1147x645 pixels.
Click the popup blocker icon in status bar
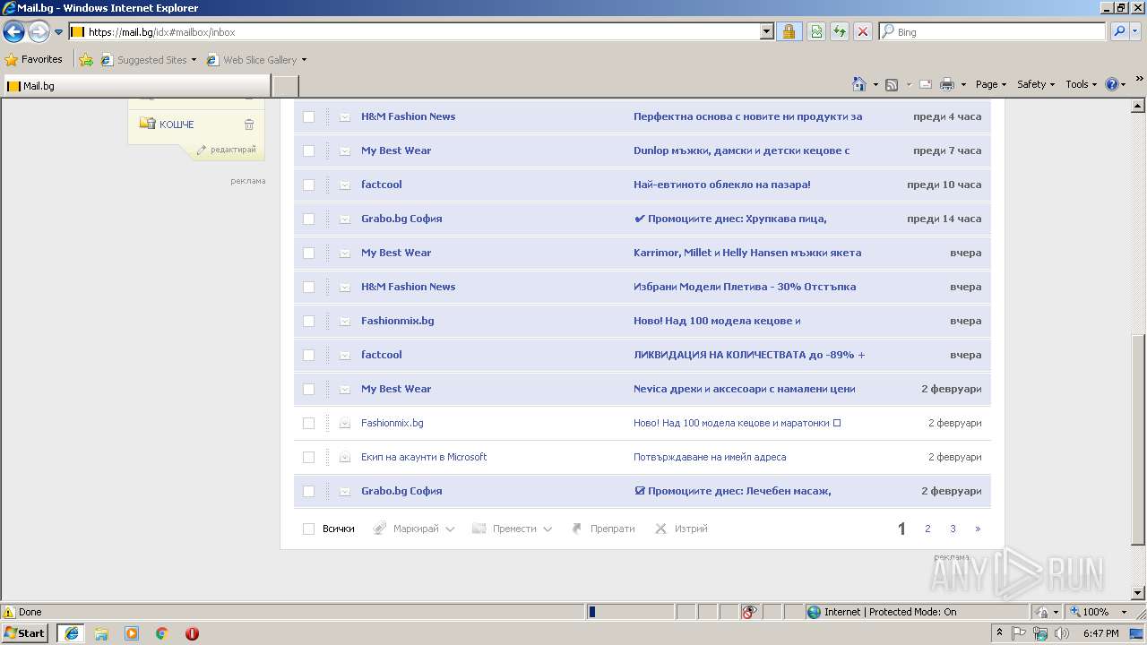(749, 612)
